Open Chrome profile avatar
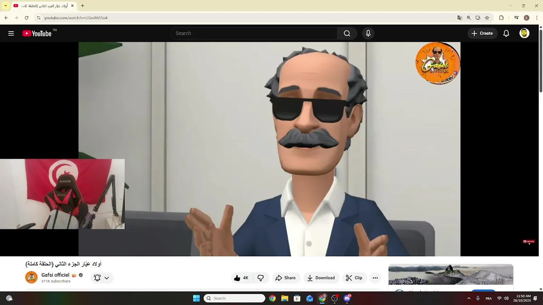This screenshot has width=543, height=305. [526, 18]
